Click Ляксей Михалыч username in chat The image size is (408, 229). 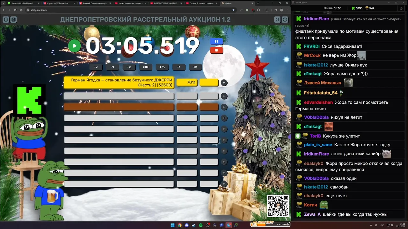tap(322, 83)
